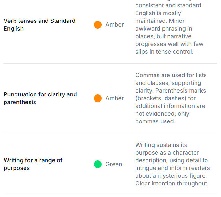Viewport: 221px width, 197px height.
Task: Click the '(brackets, dashes) for' text
Action: coord(166,98)
